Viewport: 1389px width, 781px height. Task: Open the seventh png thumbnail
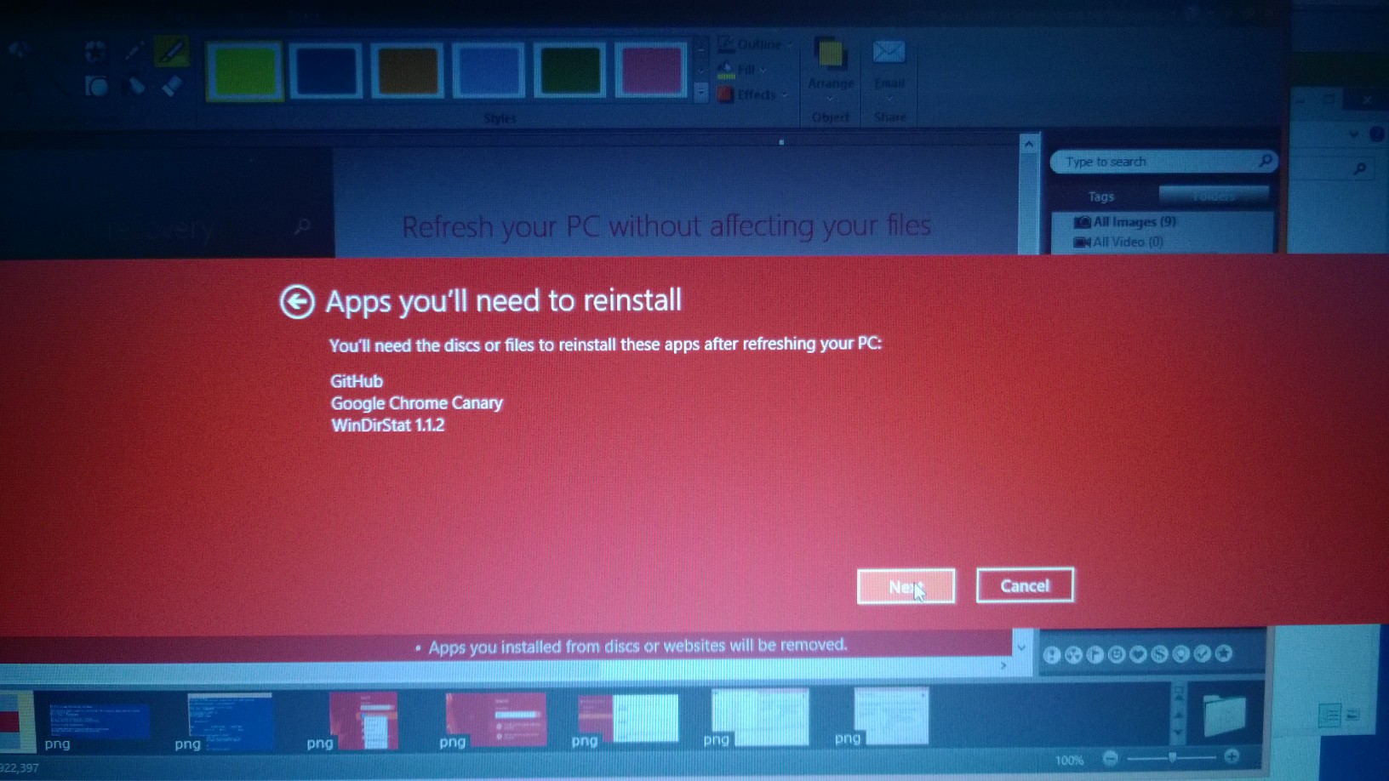pyautogui.click(x=890, y=715)
